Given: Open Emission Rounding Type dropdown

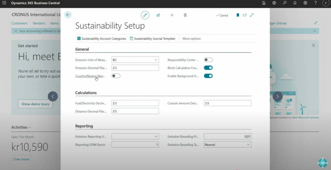Looking at the screenshot, I should coord(248,145).
